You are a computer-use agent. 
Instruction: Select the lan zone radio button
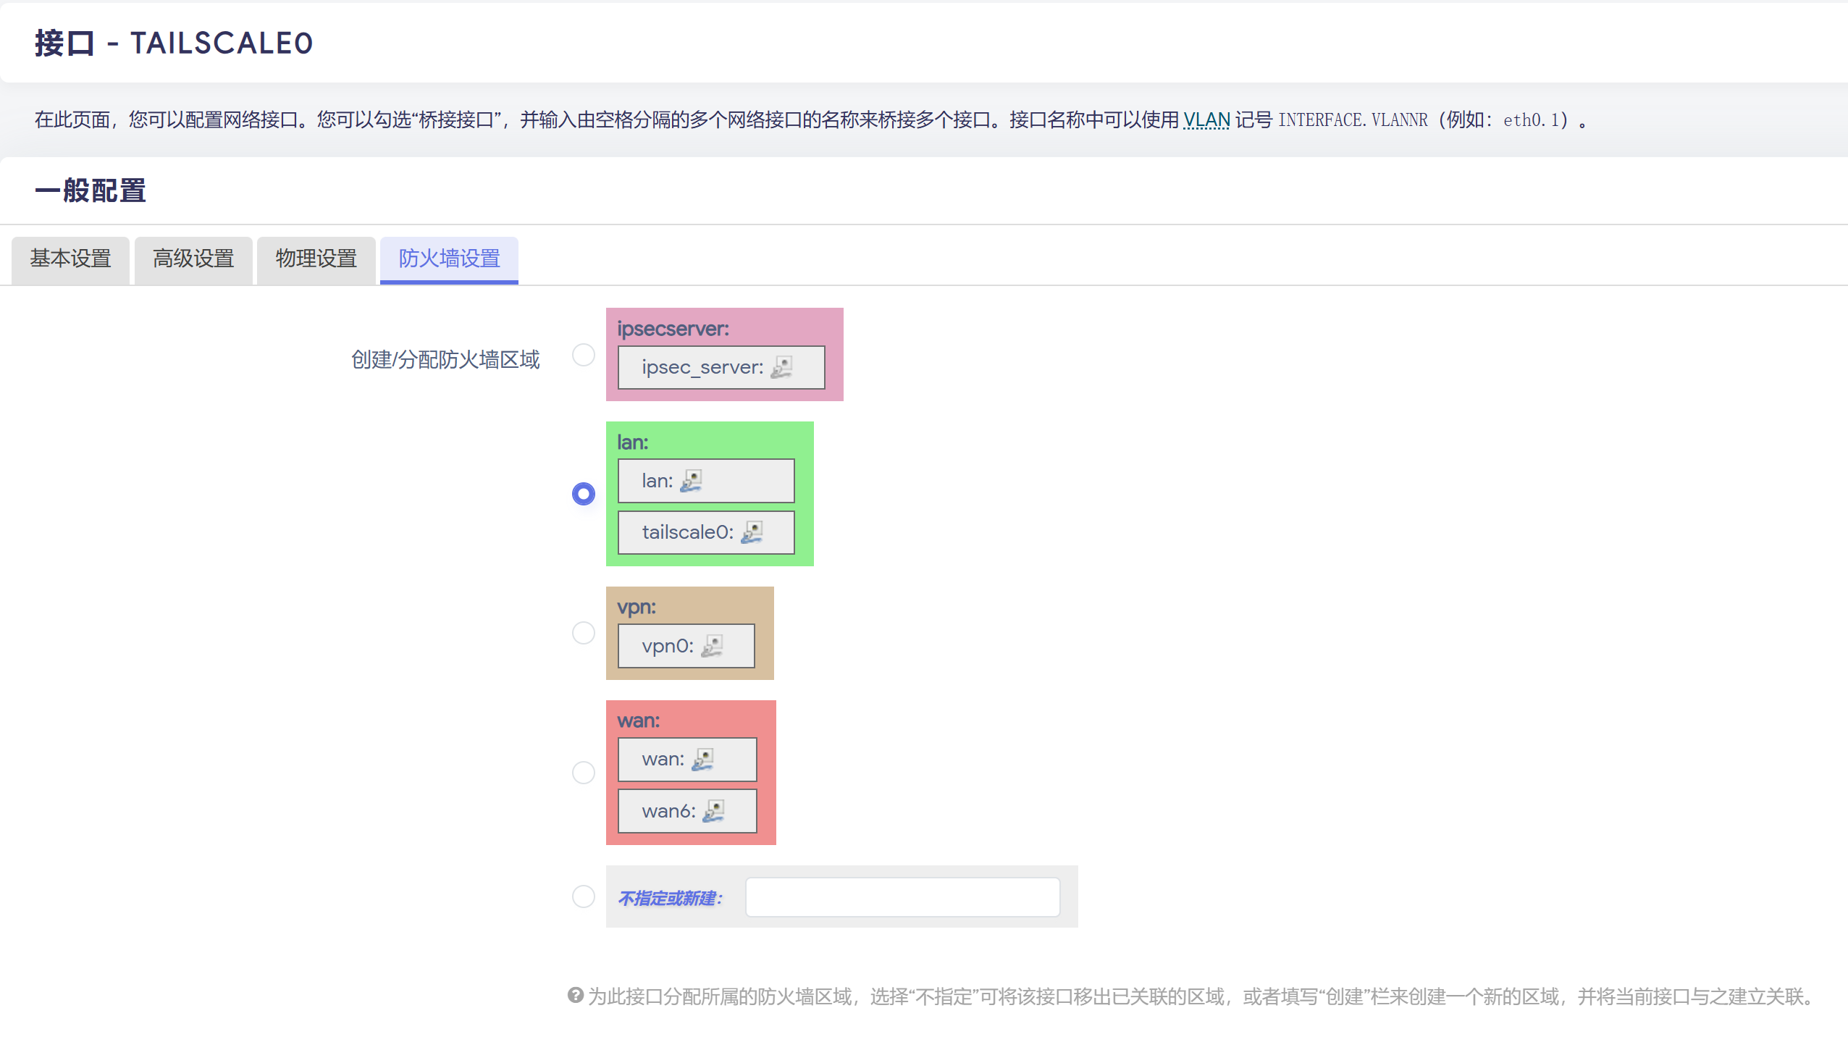(x=584, y=494)
